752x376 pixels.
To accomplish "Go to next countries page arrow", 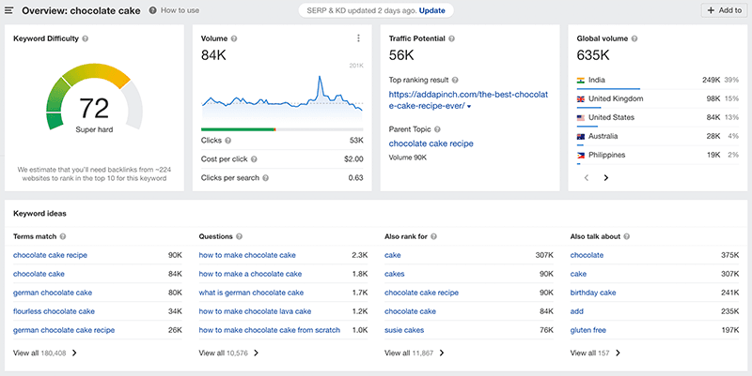I will tap(606, 178).
